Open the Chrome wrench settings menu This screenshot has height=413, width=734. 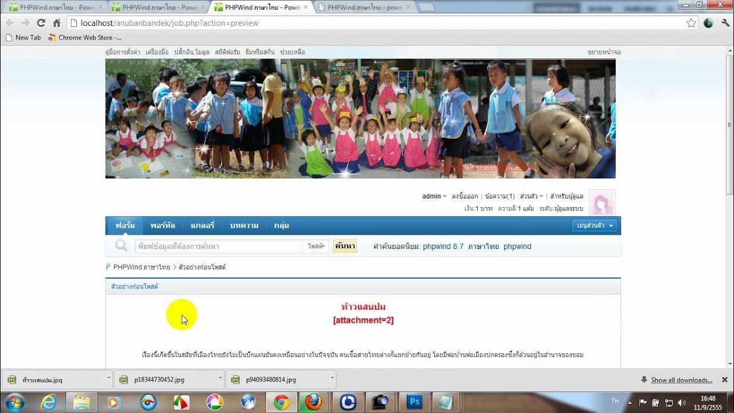(x=725, y=23)
